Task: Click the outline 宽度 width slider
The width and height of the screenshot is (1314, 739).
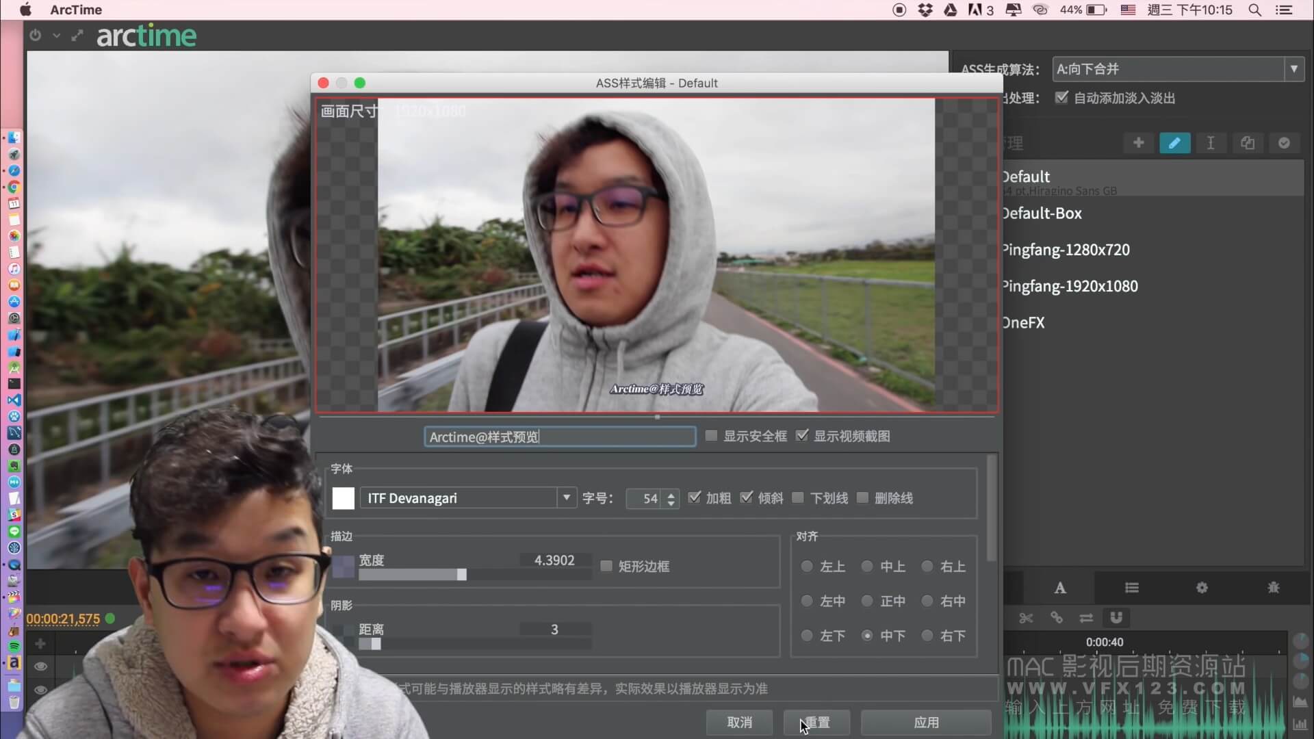Action: pos(475,575)
